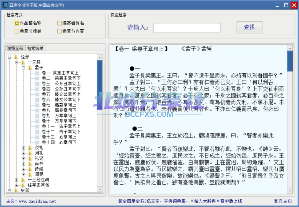Switch to the 浏览全部 tab
This screenshot has width=299, height=207.
click(x=15, y=48)
